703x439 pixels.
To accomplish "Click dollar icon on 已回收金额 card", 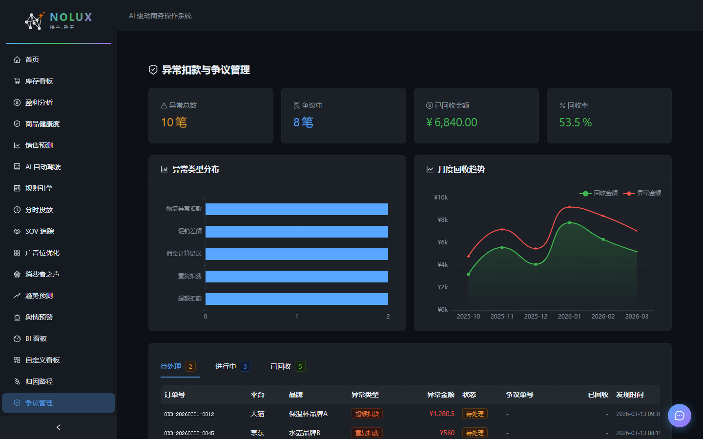I will (x=430, y=105).
